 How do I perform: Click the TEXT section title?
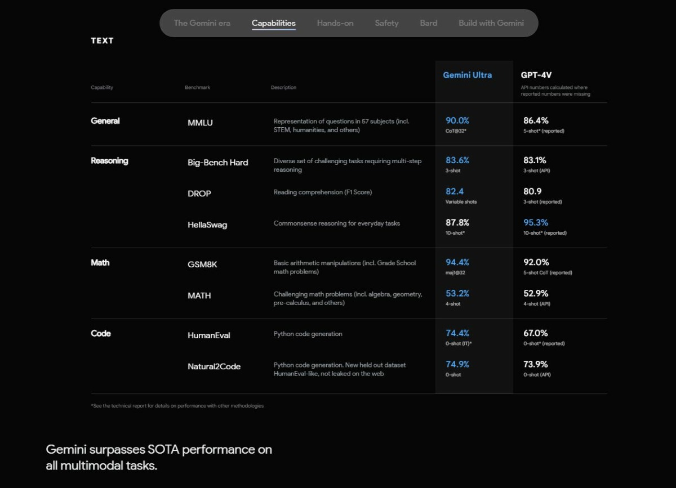(102, 41)
